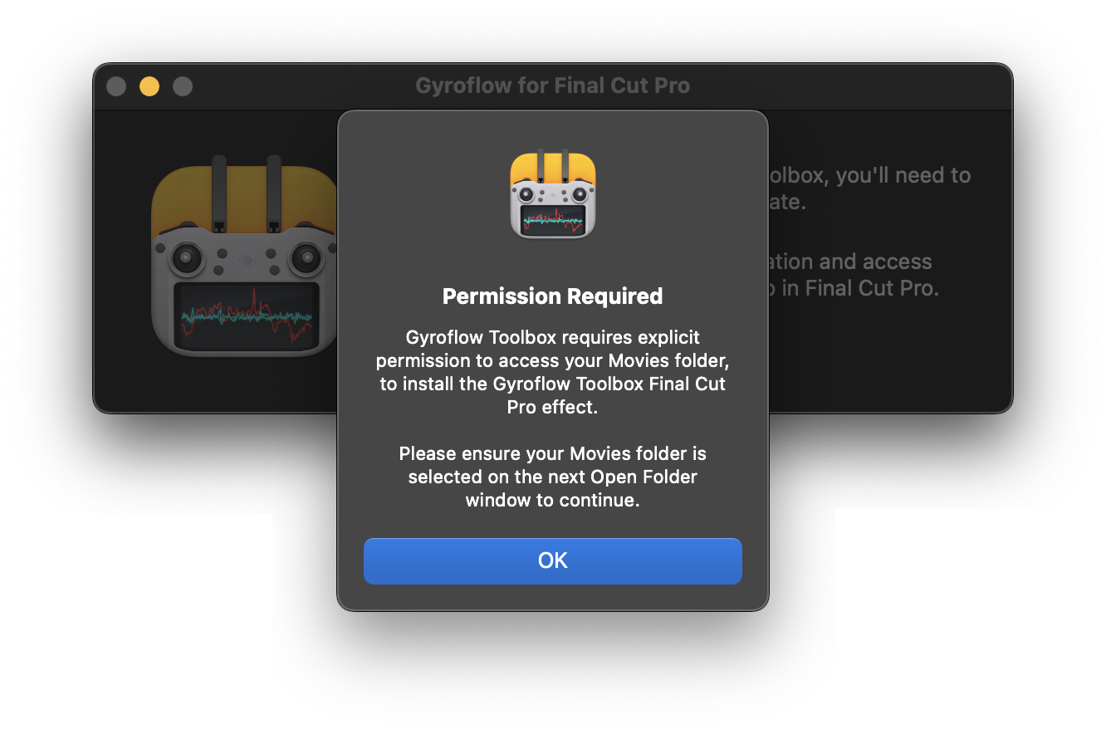This screenshot has height=734, width=1106.
Task: Click the Gyroflow Toolbox icon in the dialog
Action: (552, 193)
